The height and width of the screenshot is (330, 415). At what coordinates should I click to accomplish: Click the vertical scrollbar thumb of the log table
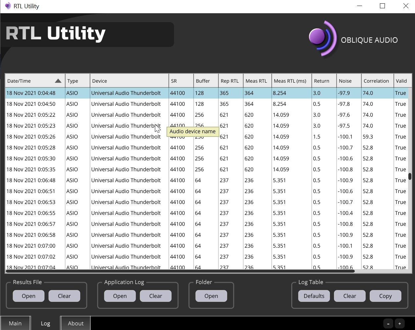[x=410, y=176]
